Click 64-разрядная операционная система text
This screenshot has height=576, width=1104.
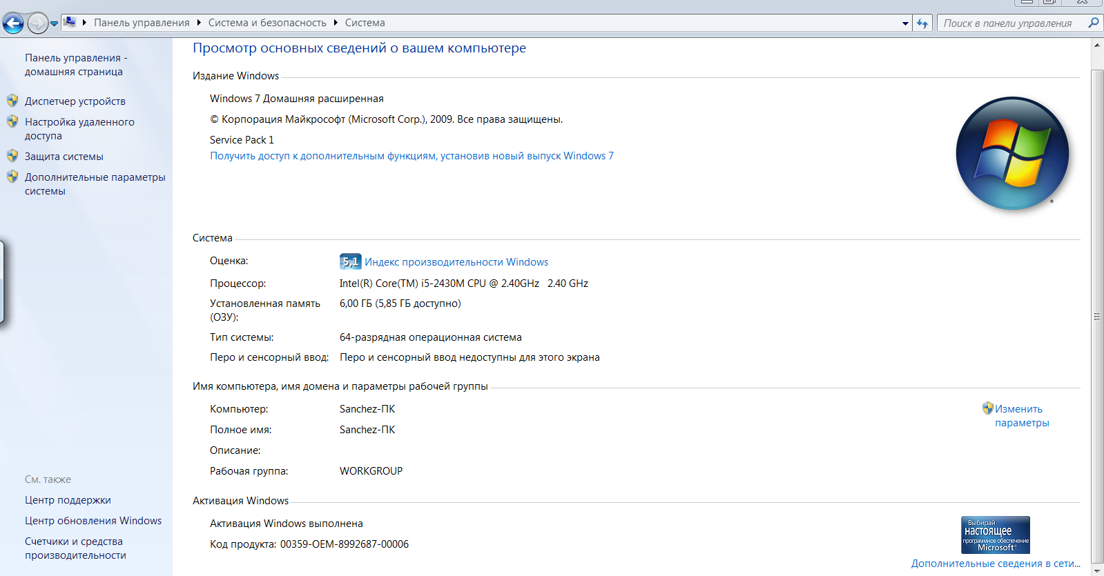pyautogui.click(x=431, y=337)
